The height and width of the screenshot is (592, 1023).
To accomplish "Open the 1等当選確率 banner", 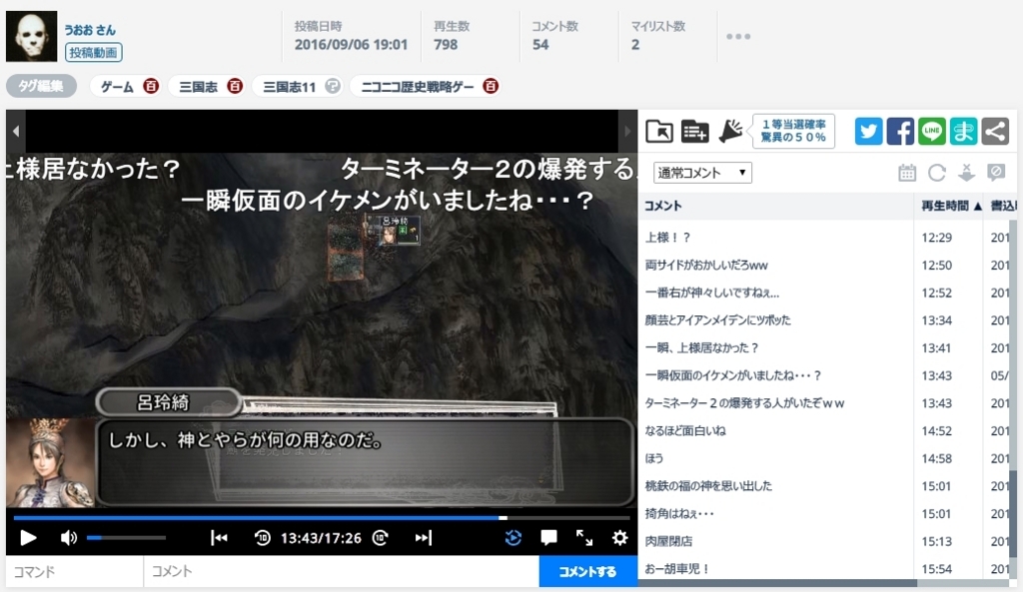I will point(793,131).
